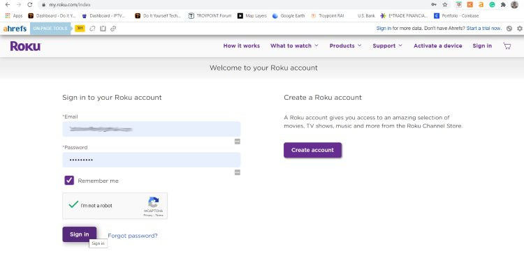Open the Amazon assistant extension icon
The width and height of the screenshot is (524, 272).
481,5
